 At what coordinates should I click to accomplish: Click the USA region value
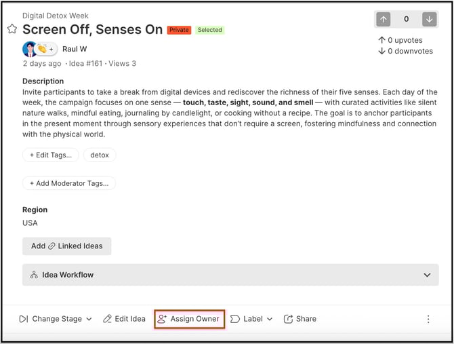30,223
